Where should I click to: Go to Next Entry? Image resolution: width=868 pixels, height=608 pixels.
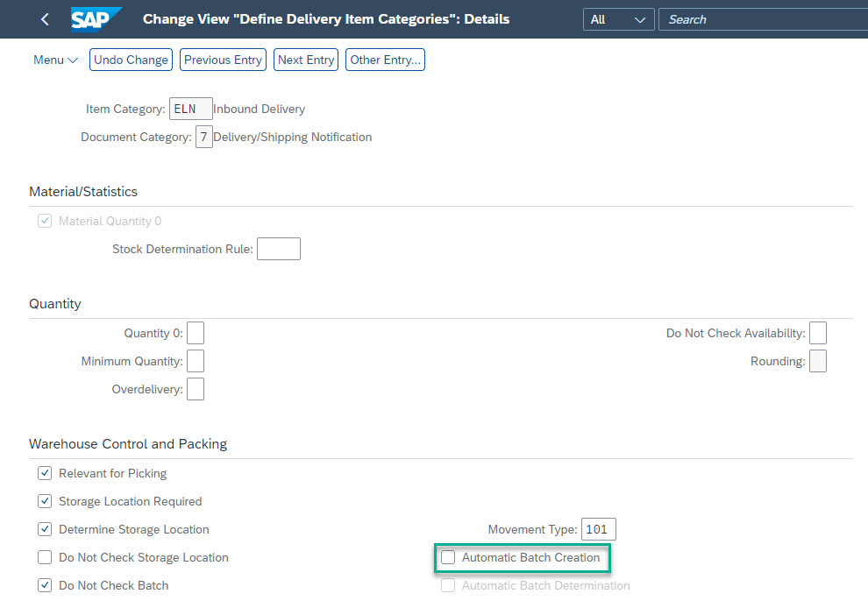coord(306,60)
